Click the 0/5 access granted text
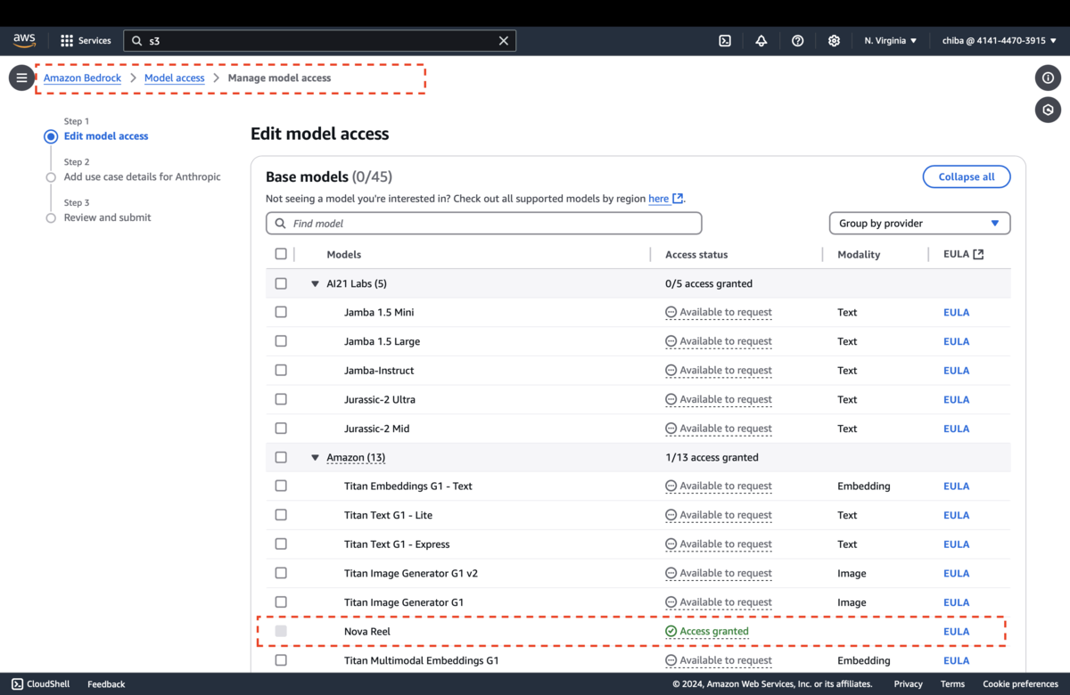Image resolution: width=1070 pixels, height=695 pixels. [x=709, y=284]
